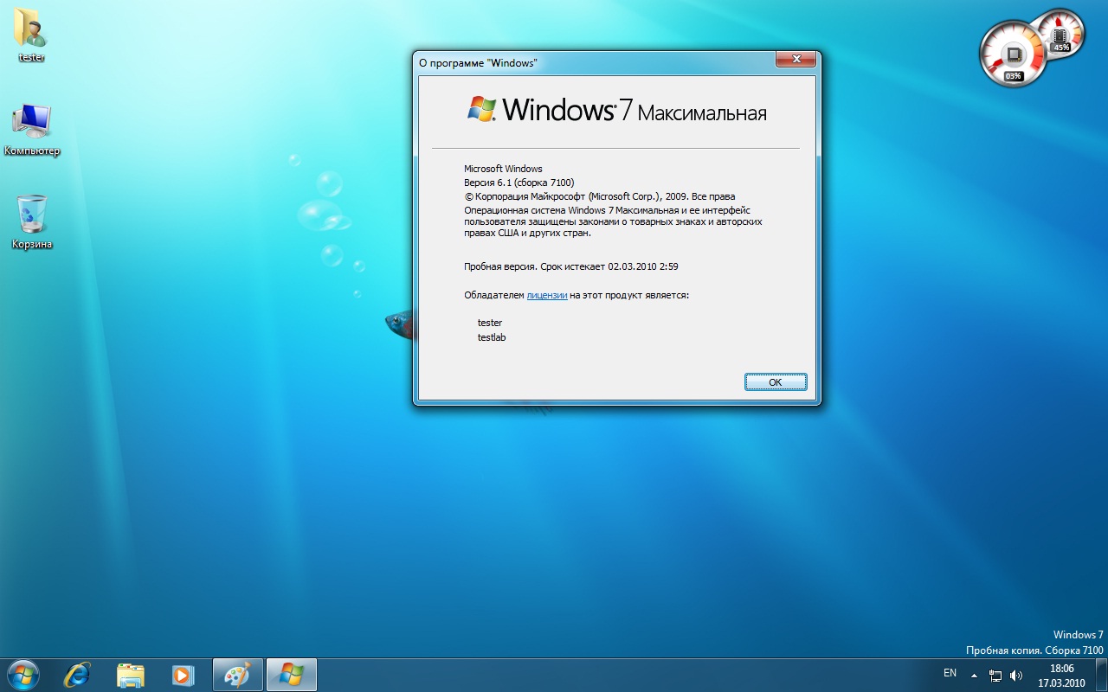Viewport: 1108px width, 692px height.
Task: Click the Microsoft Windows text line
Action: [503, 169]
